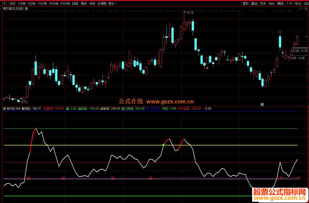Image resolution: width=309 pixels, height=203 pixels.
Task: Click the 轴: 0.00 label
Action: (x=71, y=109)
